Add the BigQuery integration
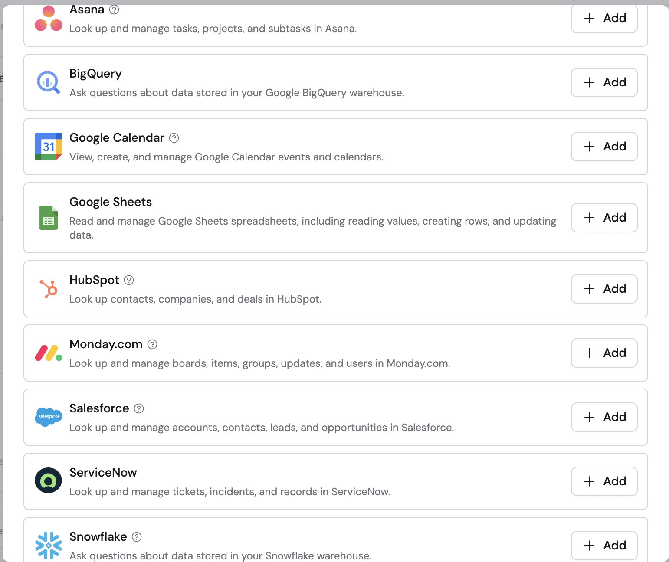Image resolution: width=669 pixels, height=562 pixels. click(604, 82)
